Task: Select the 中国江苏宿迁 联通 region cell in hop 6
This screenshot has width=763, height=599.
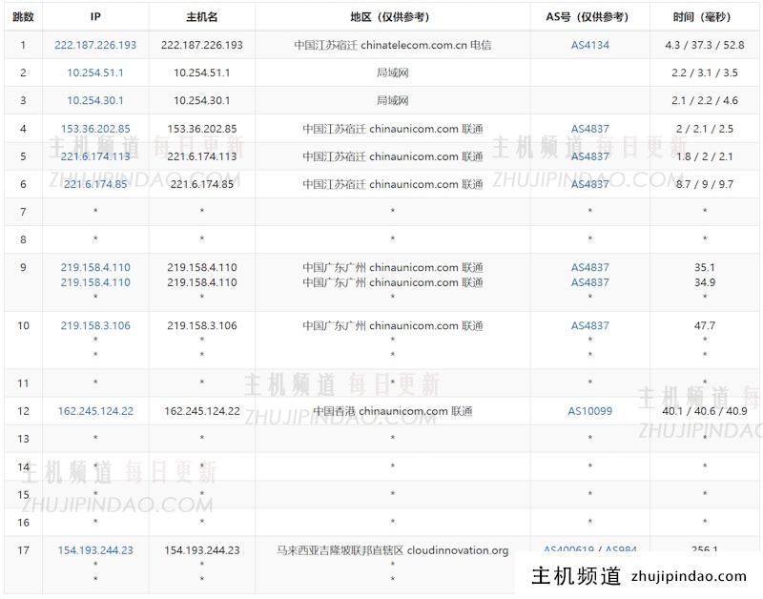Action: (393, 184)
